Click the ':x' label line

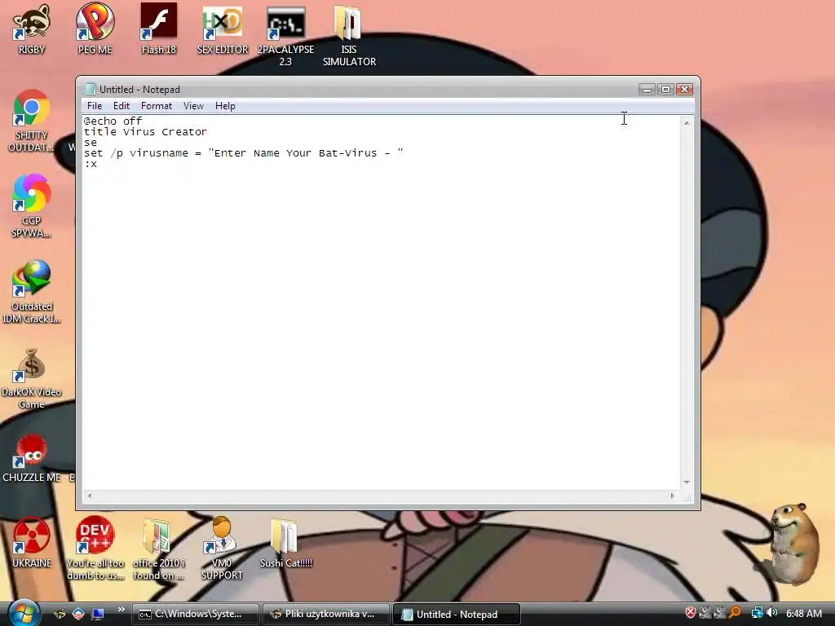click(x=91, y=163)
